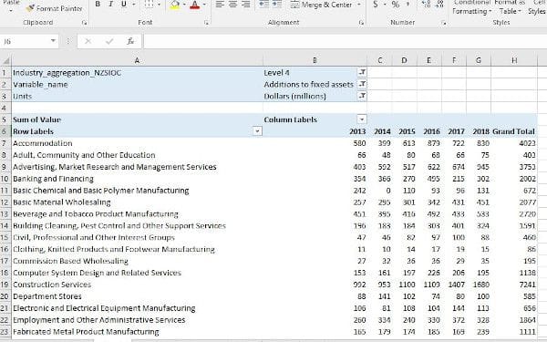The height and width of the screenshot is (342, 547).
Task: Open Borders dropdown arrow
Action: pyautogui.click(x=159, y=5)
